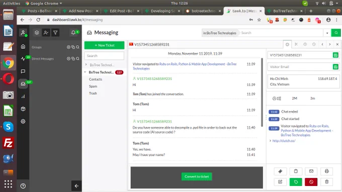The height and width of the screenshot is (192, 342).
Task: Save the visitor email with green disk icon
Action: point(335,67)
